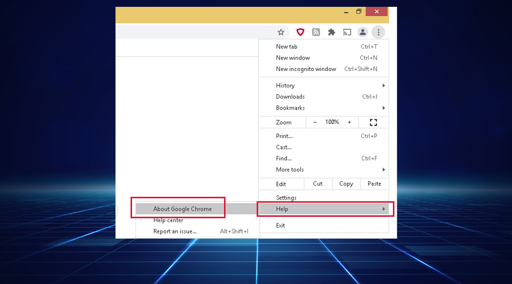Expand the Help submenu

[x=324, y=209]
